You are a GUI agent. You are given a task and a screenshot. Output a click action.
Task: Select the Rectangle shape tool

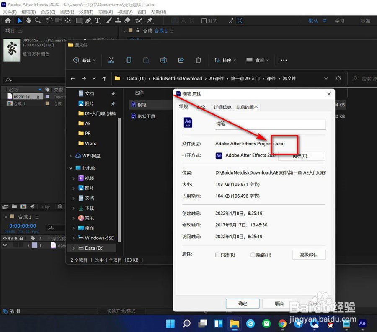tap(79, 21)
